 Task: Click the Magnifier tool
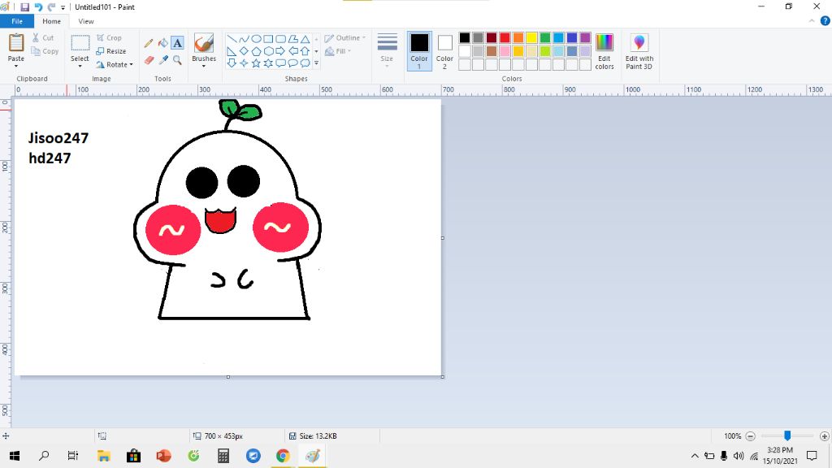[x=177, y=60]
